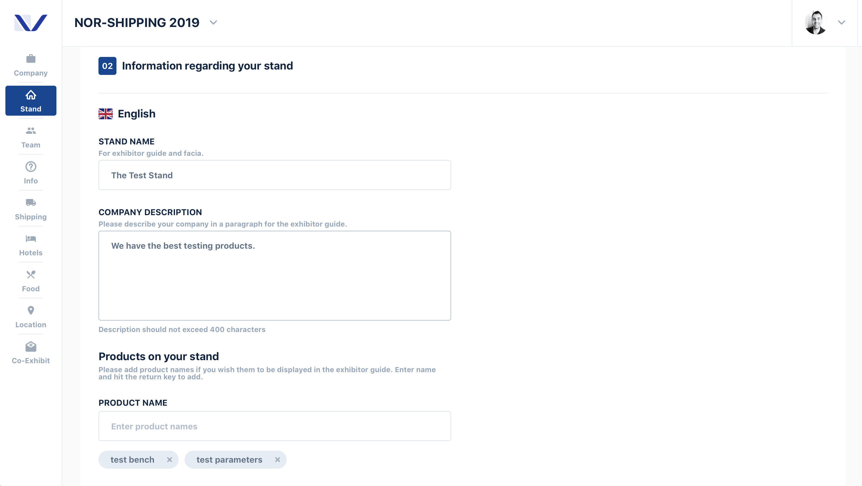The image size is (862, 486).
Task: Click the user profile avatar
Action: [x=815, y=23]
